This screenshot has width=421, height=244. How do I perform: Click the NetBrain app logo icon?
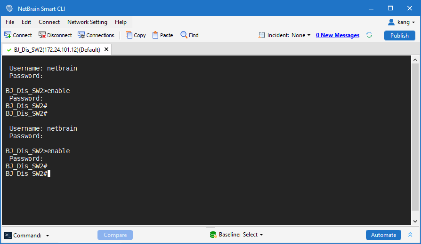point(9,8)
